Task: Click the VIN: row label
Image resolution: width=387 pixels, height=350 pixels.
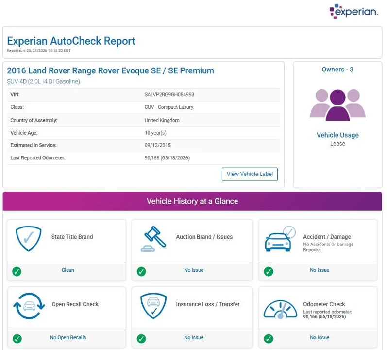Action: 15,95
